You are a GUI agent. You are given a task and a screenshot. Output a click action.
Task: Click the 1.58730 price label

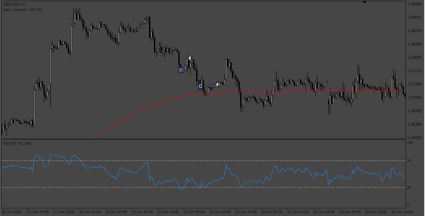pyautogui.click(x=414, y=31)
